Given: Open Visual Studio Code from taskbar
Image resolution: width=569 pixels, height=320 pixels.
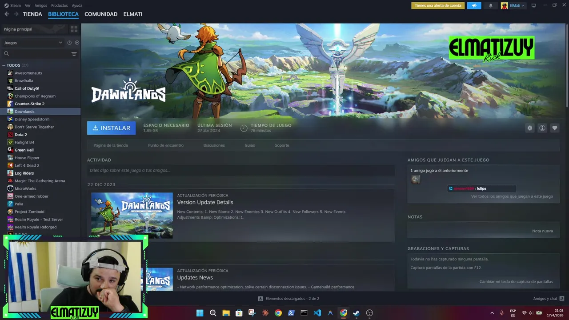Looking at the screenshot, I should tap(317, 313).
